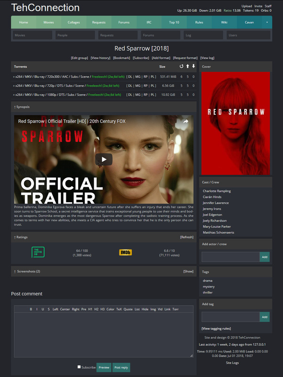Open the IMDb rating logo

click(x=125, y=252)
